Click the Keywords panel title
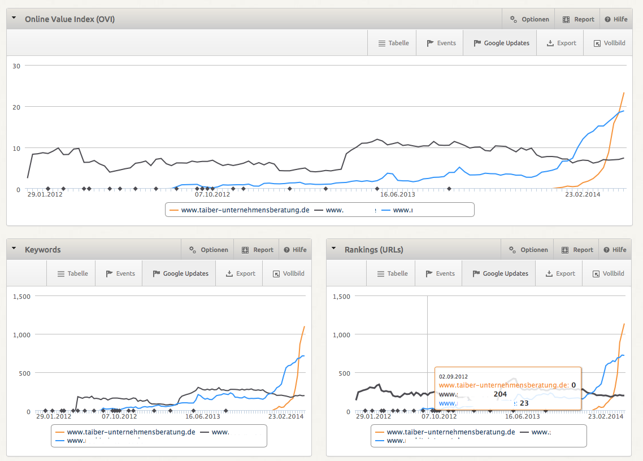 (42, 250)
